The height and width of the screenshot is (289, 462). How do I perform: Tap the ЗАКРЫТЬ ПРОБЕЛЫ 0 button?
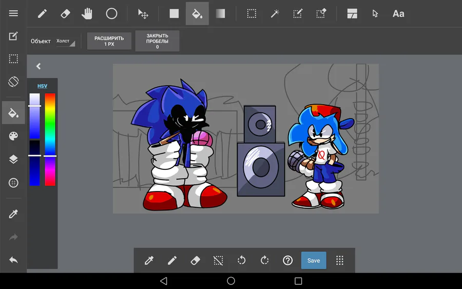(158, 41)
